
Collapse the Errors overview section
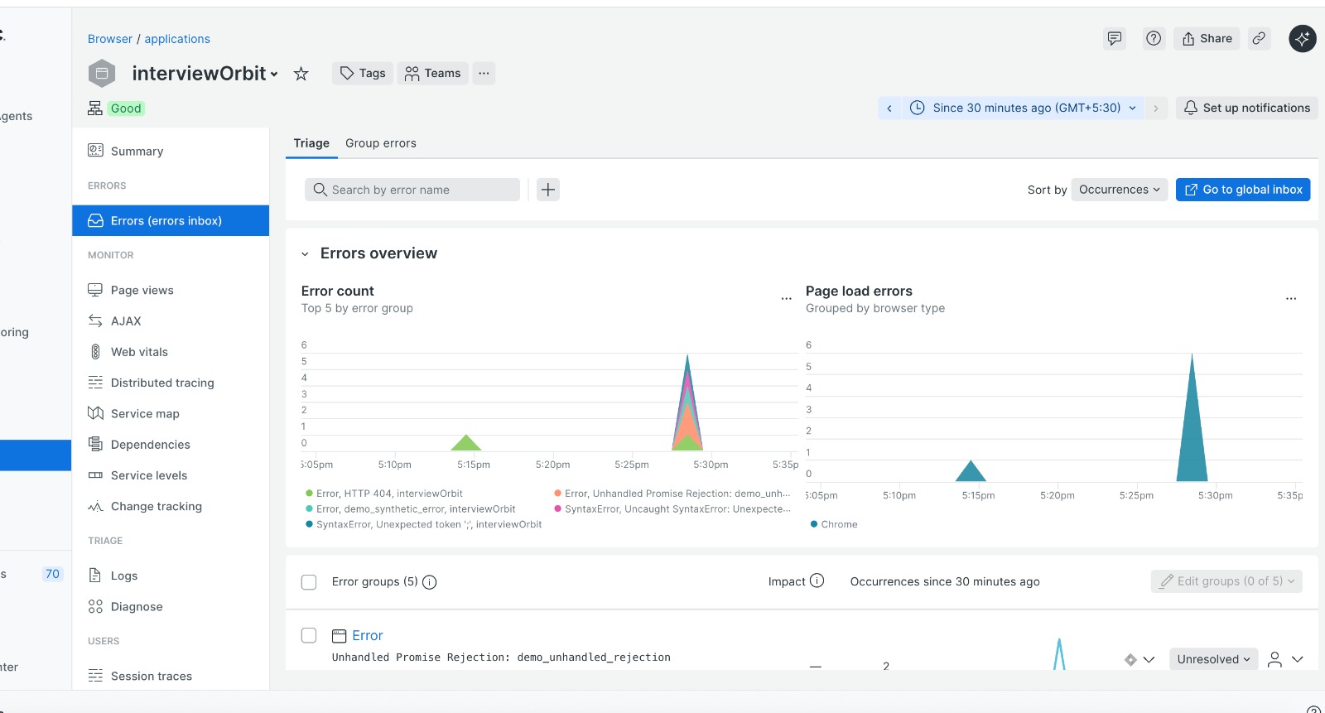tap(305, 254)
